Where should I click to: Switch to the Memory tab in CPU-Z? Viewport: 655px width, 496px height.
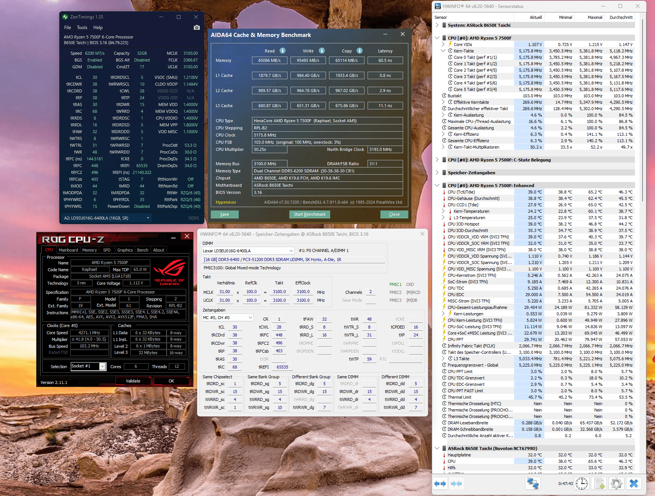(90, 250)
